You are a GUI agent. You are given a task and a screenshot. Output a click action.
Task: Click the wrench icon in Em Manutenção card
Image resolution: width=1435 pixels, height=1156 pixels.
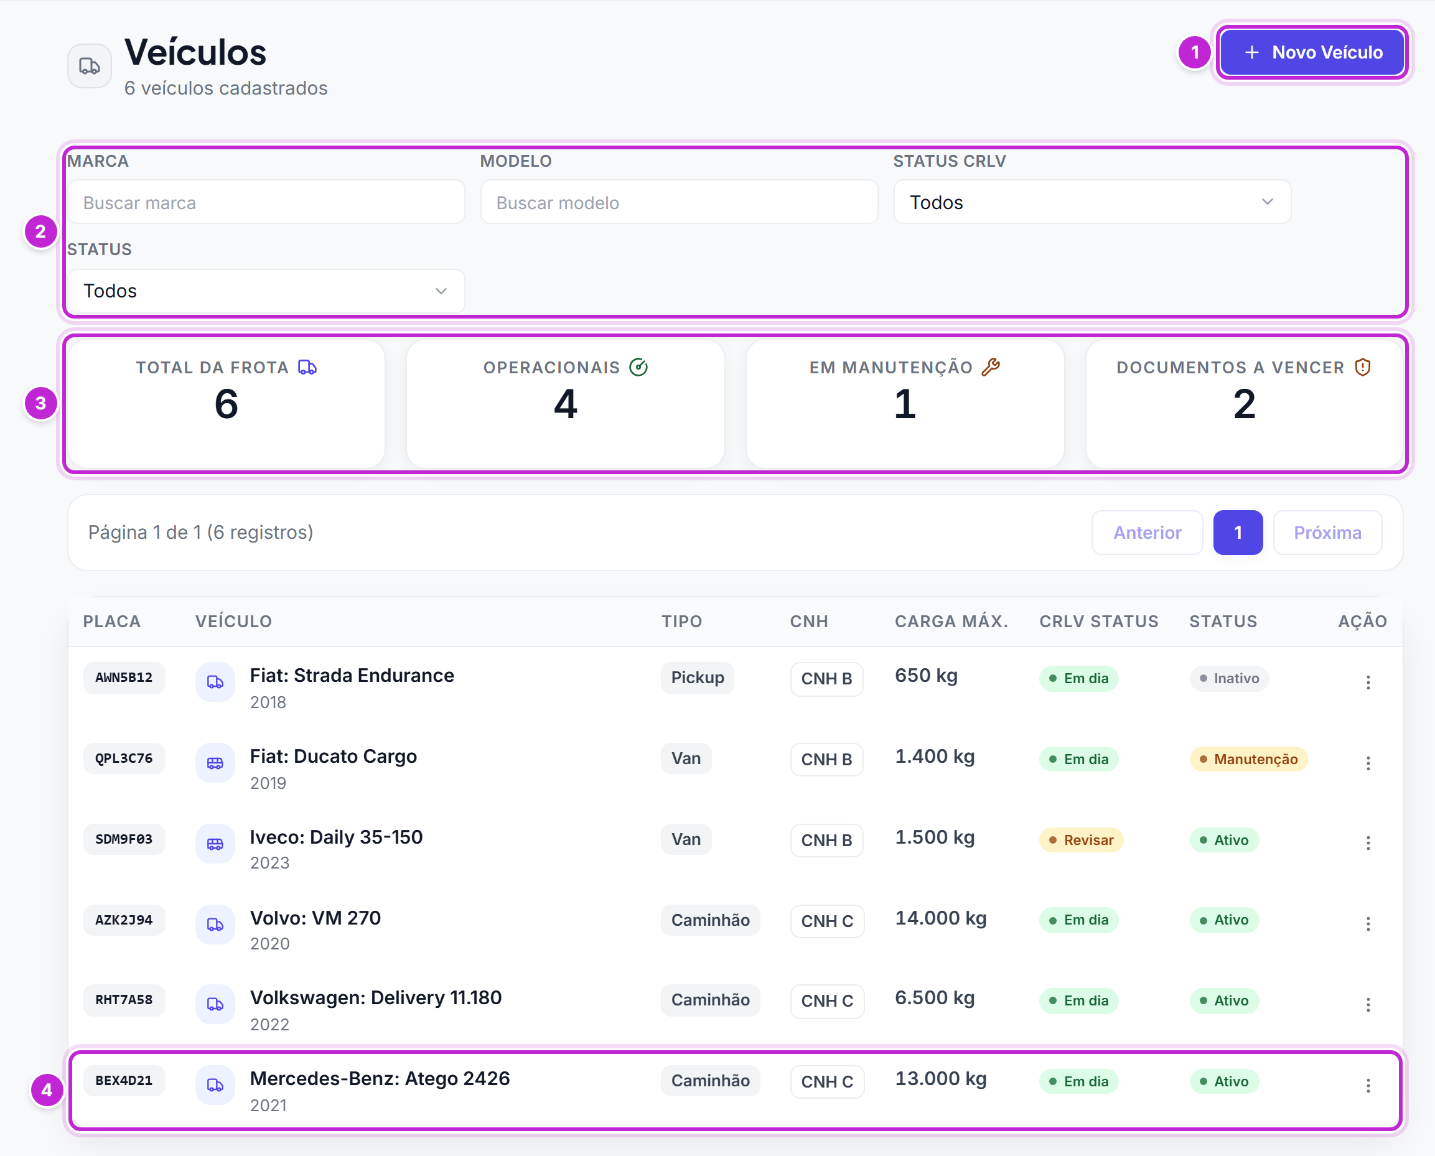pyautogui.click(x=991, y=367)
